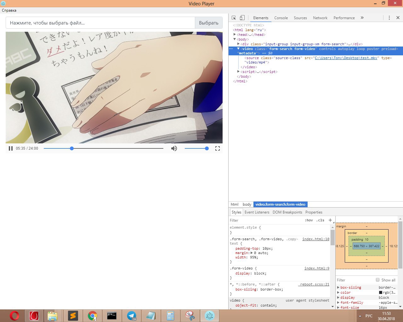Open the Справка menu
The image size is (403, 322).
point(9,10)
